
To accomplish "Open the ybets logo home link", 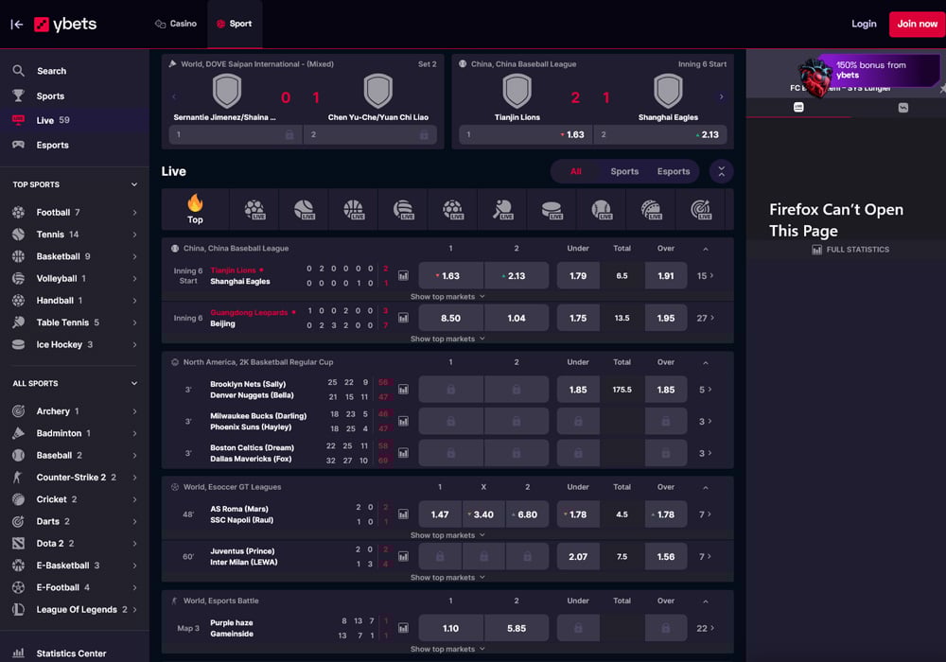I will coord(65,25).
